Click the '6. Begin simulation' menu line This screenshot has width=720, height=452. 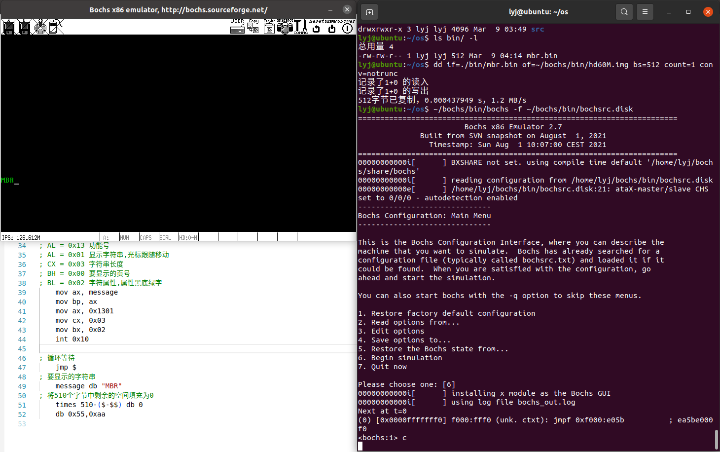pyautogui.click(x=400, y=358)
